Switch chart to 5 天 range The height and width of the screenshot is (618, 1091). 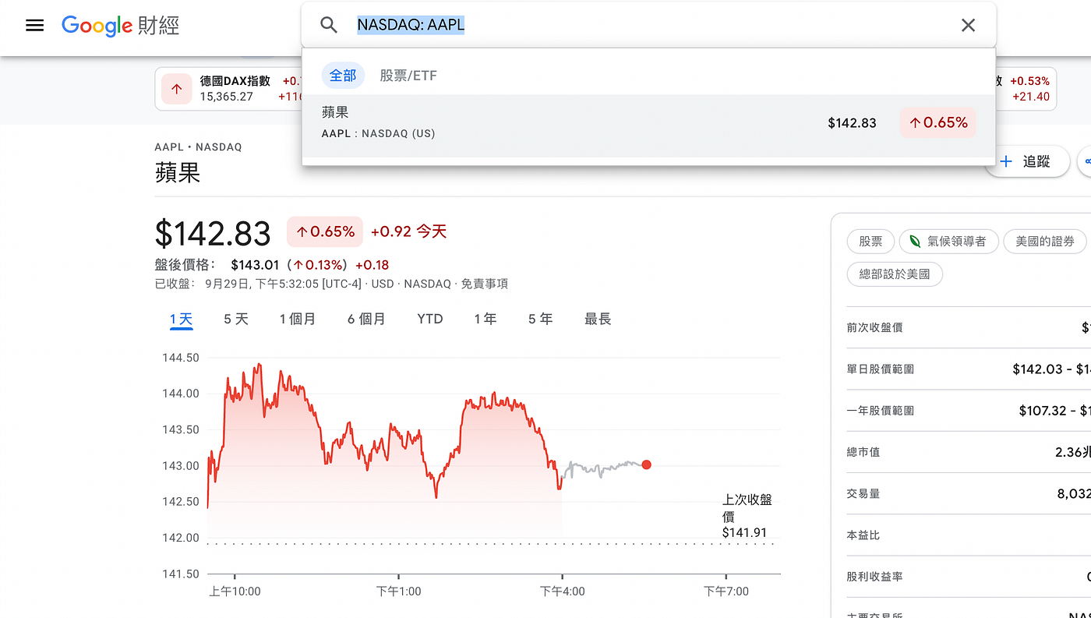(x=236, y=319)
